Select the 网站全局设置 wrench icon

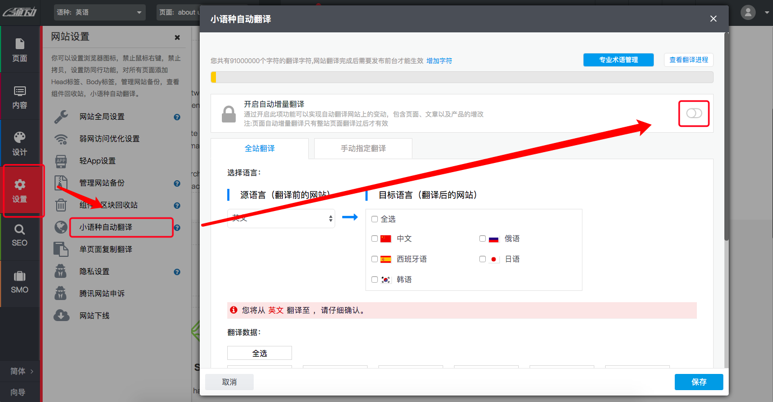tap(61, 116)
